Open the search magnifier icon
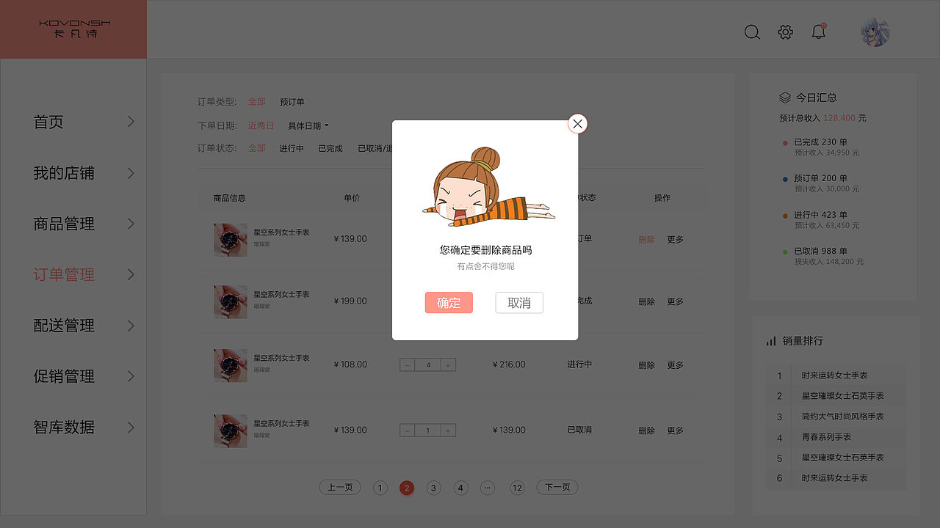Screen dimensions: 940x528 (x=752, y=32)
